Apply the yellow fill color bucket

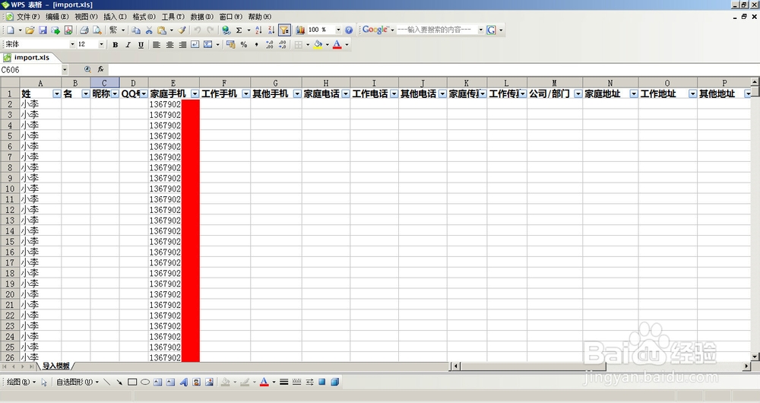318,45
